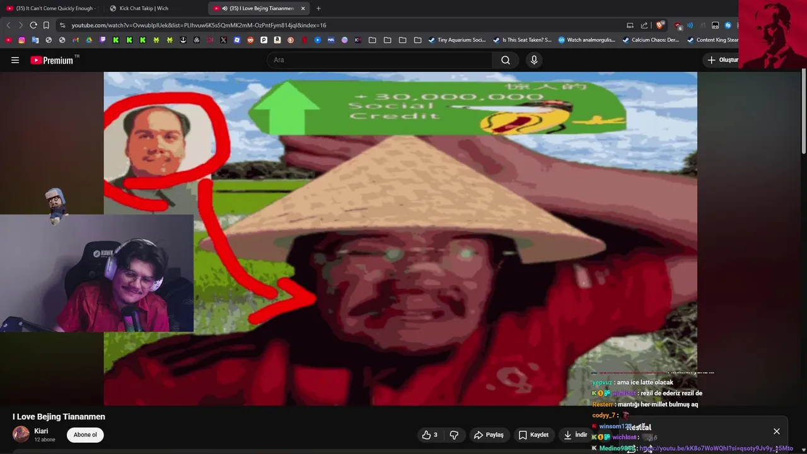
Task: Open the Twitch bookmark
Action: (x=103, y=40)
